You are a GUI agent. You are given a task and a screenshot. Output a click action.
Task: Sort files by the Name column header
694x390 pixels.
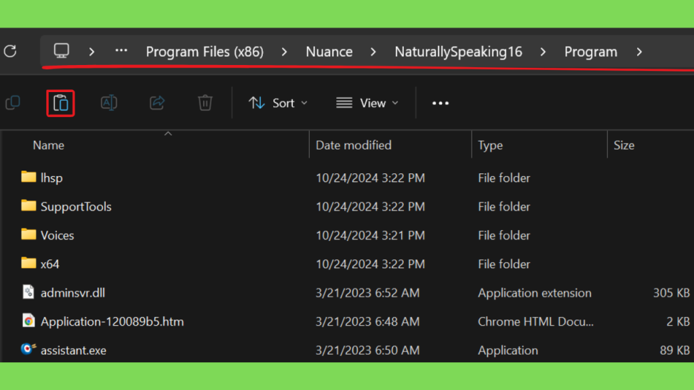click(49, 145)
